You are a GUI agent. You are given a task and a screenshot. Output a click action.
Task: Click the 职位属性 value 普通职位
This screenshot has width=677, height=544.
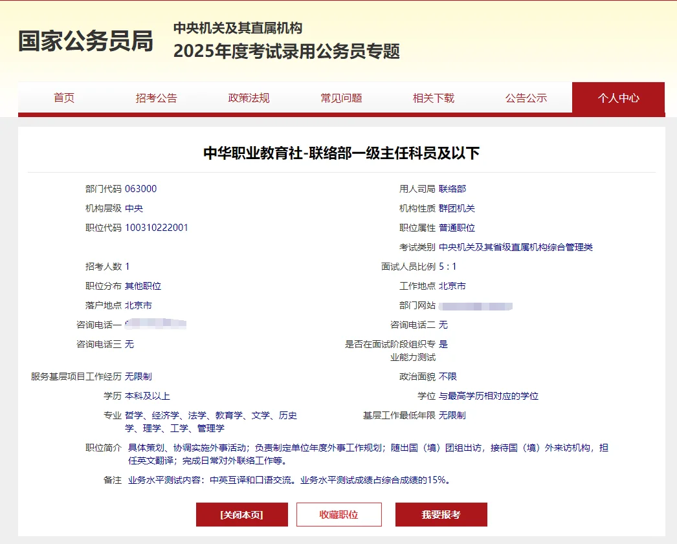(457, 228)
